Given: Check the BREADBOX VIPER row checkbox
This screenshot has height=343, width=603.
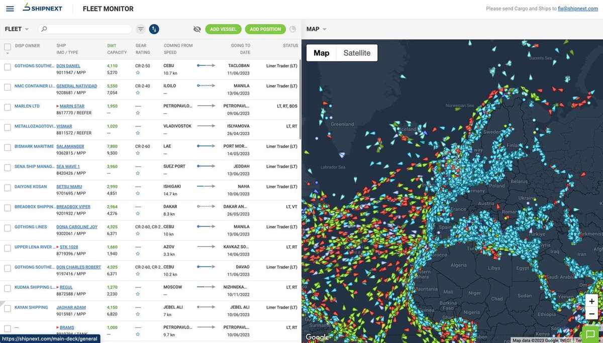Looking at the screenshot, I should pyautogui.click(x=8, y=208).
